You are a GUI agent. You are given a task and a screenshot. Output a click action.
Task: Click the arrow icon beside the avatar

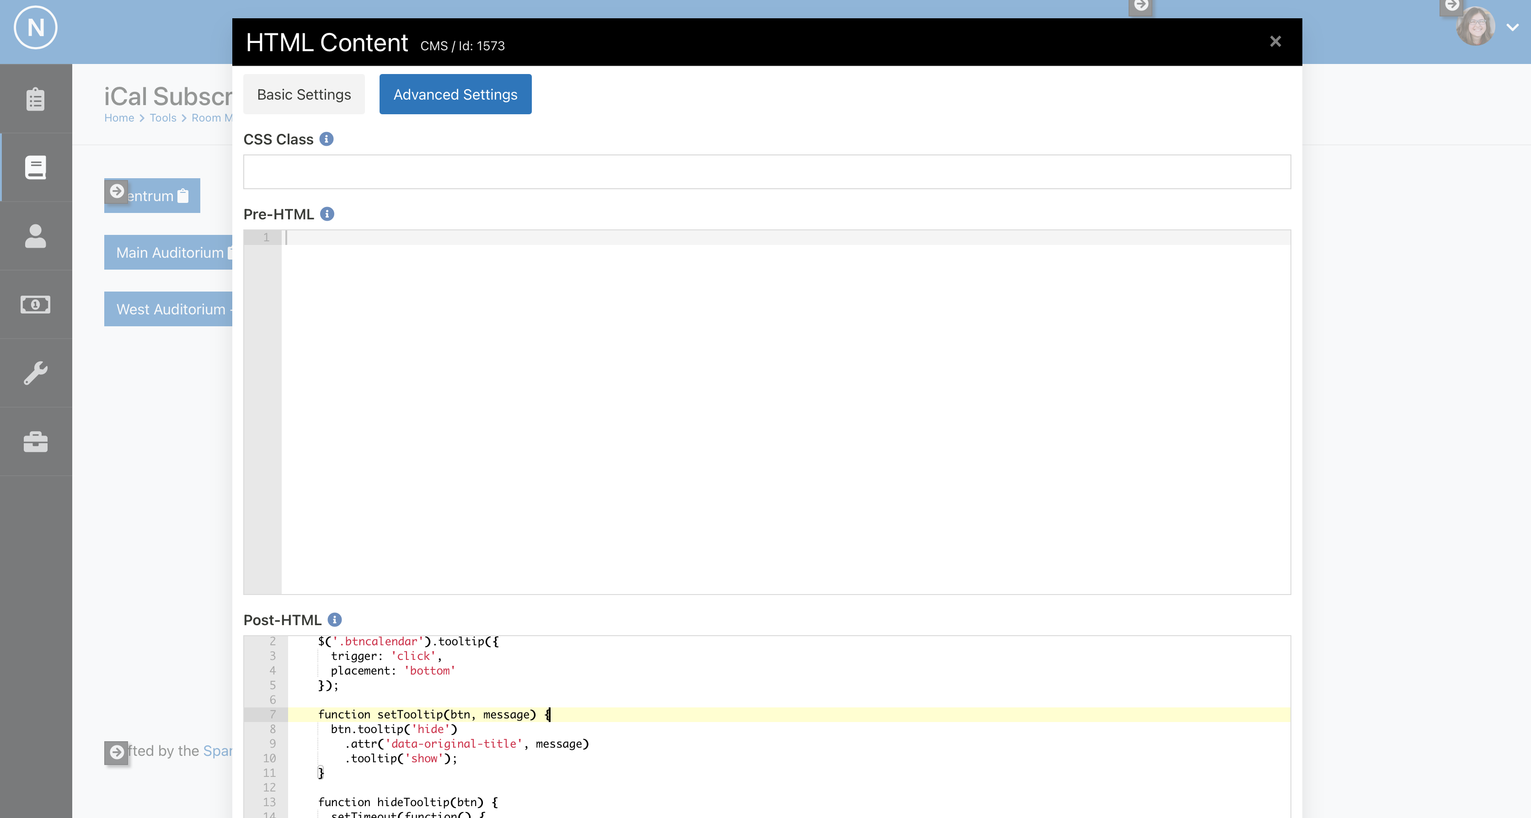(1451, 5)
